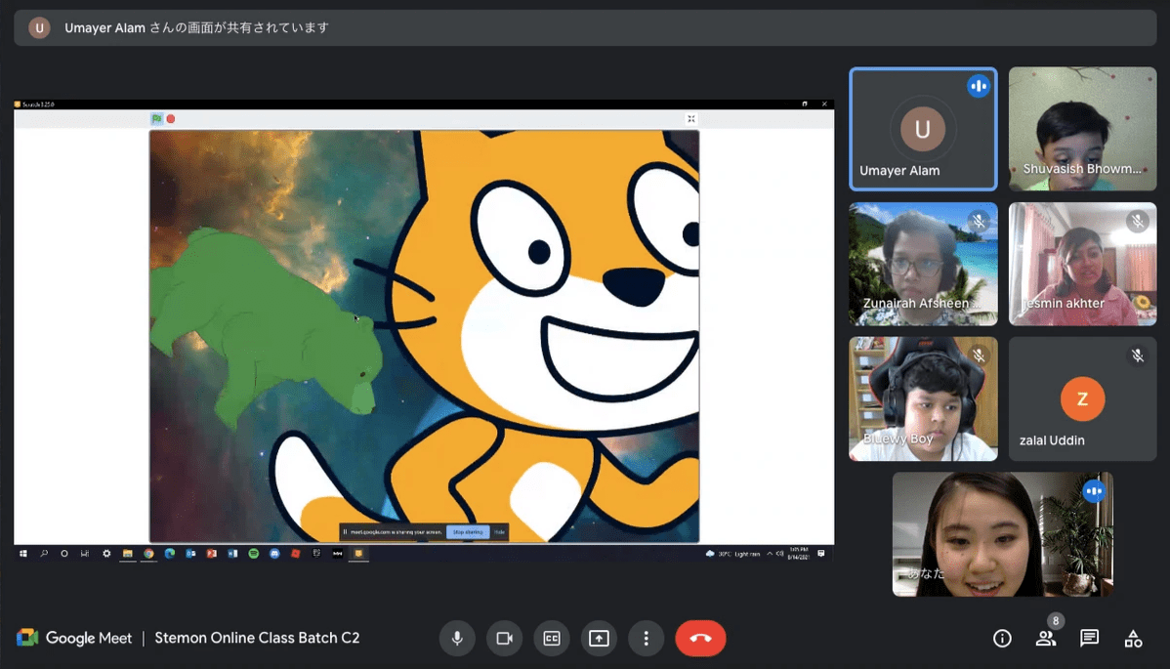The width and height of the screenshot is (1170, 669).
Task: Mute your microphone in Google Meet
Action: pos(457,639)
